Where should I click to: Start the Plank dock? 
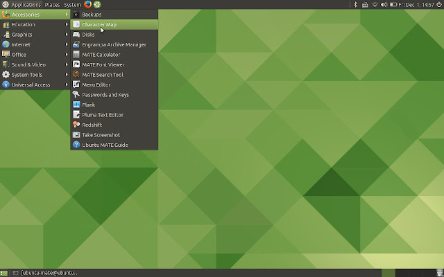click(x=114, y=105)
